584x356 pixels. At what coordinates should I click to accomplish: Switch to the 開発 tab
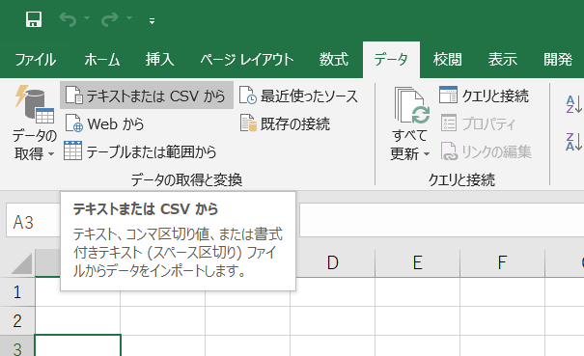(x=558, y=60)
